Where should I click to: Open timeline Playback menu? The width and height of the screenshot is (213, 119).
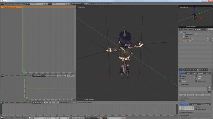pyautogui.click(x=25, y=118)
